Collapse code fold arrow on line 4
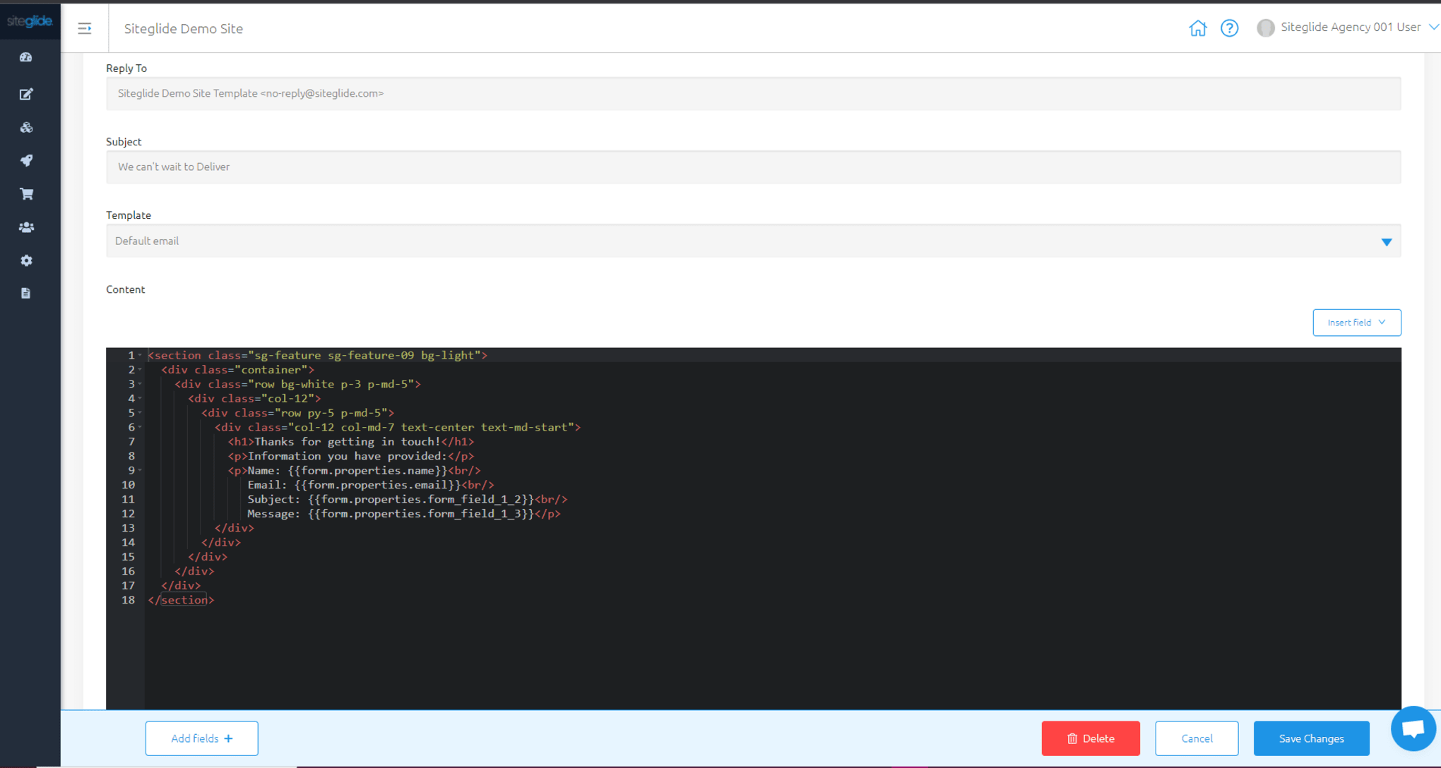This screenshot has height=768, width=1441. pyautogui.click(x=140, y=398)
